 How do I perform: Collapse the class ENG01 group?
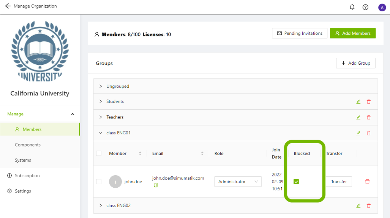click(x=101, y=133)
